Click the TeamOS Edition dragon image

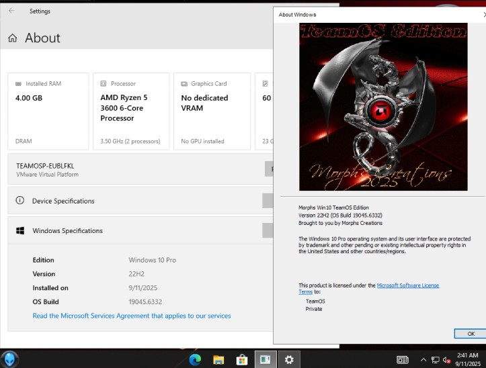pyautogui.click(x=383, y=107)
